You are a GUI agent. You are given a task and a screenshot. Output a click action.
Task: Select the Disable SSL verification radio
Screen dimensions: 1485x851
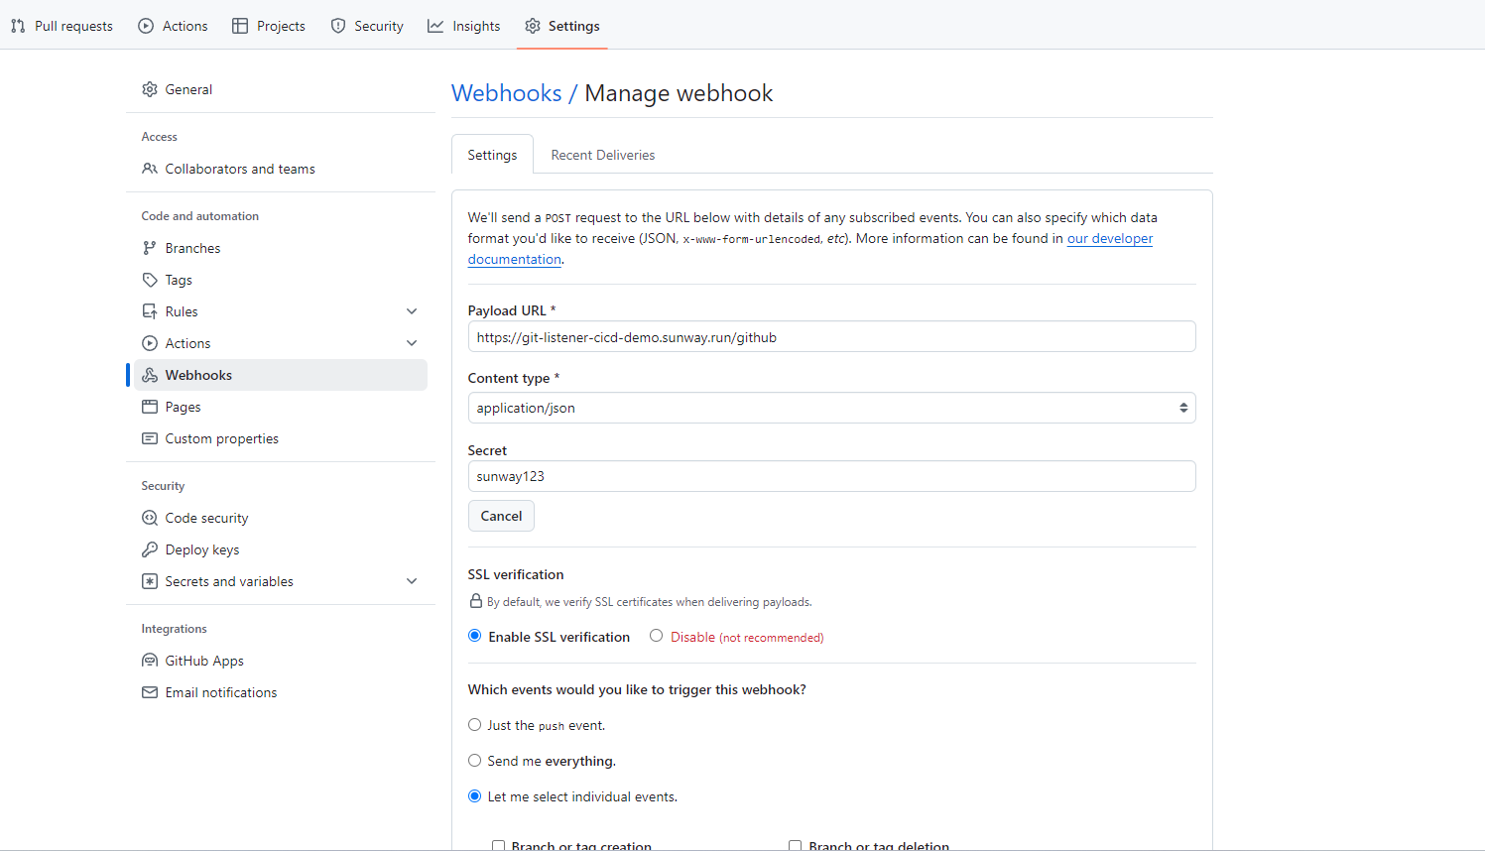tap(656, 636)
